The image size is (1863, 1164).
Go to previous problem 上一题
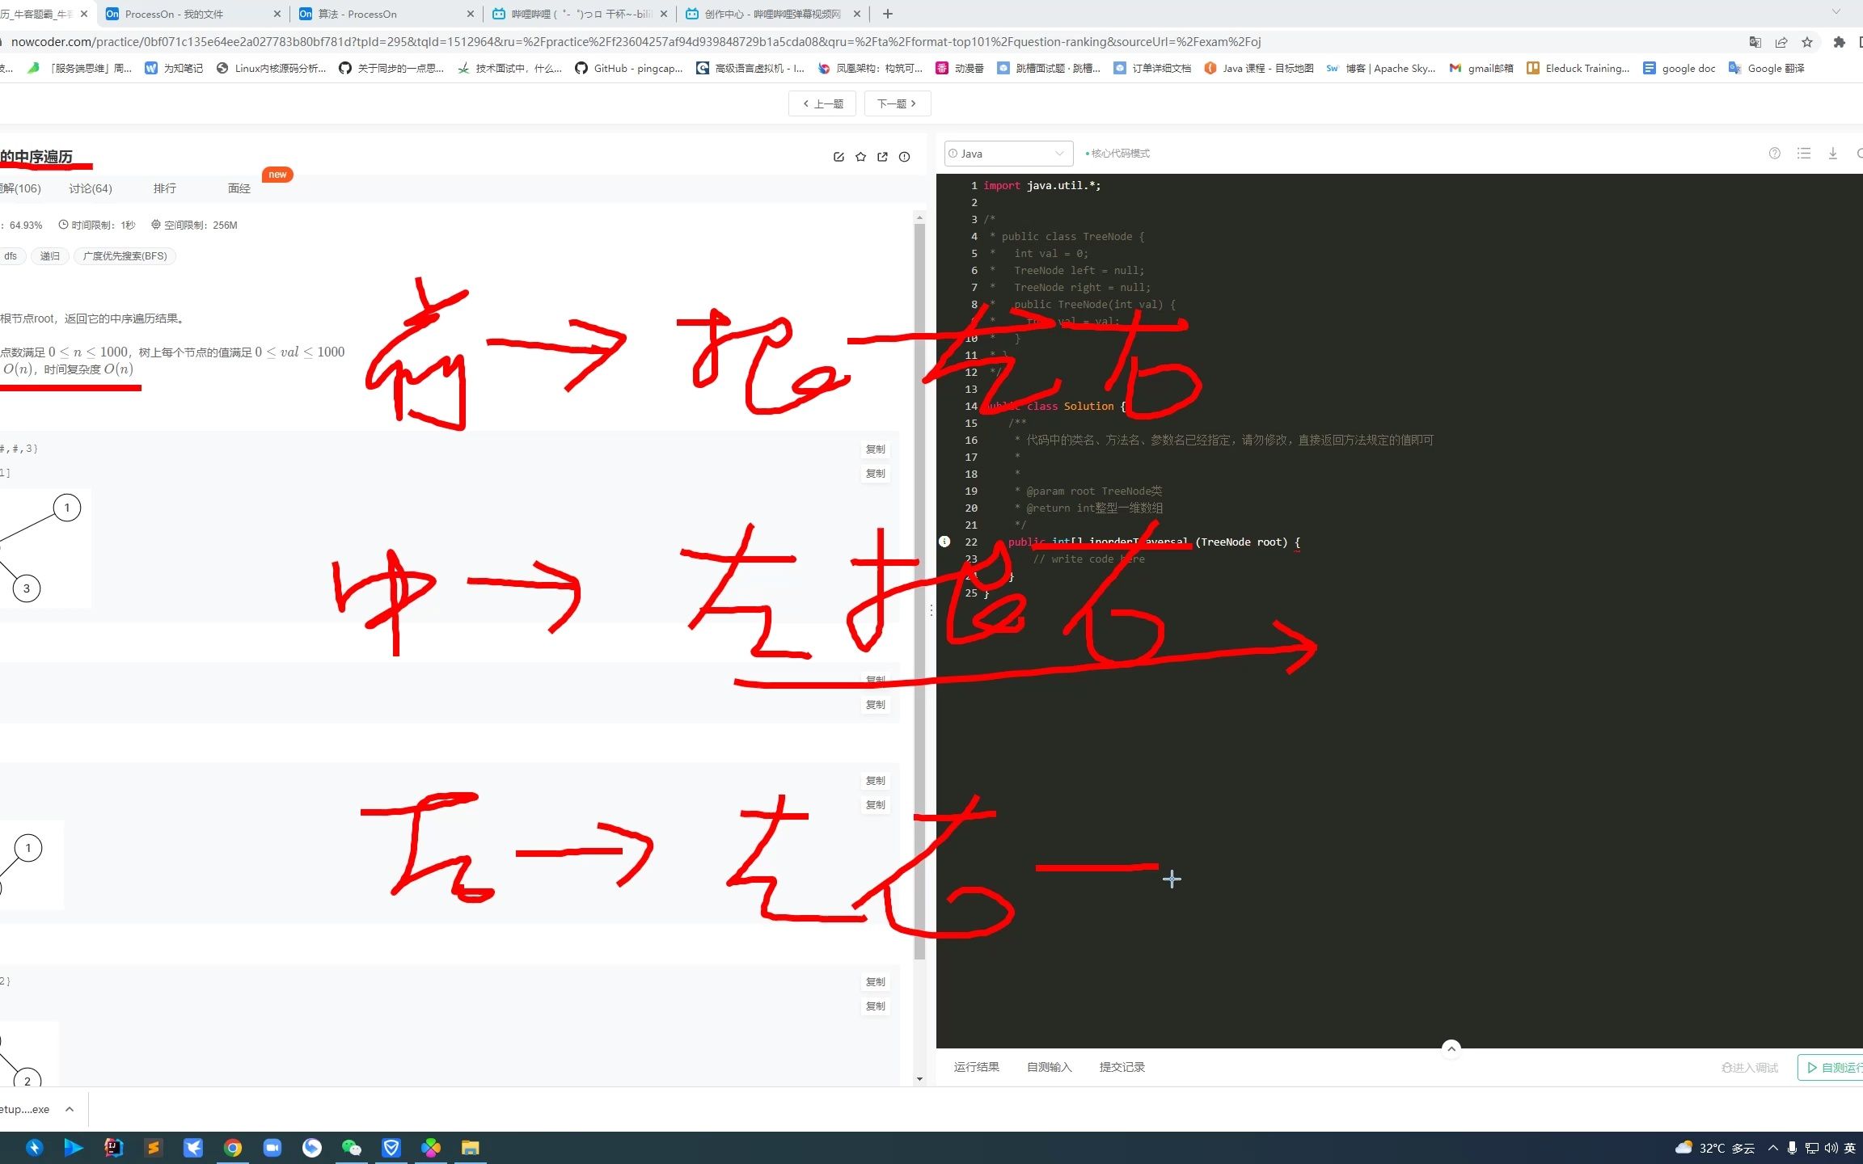(822, 103)
